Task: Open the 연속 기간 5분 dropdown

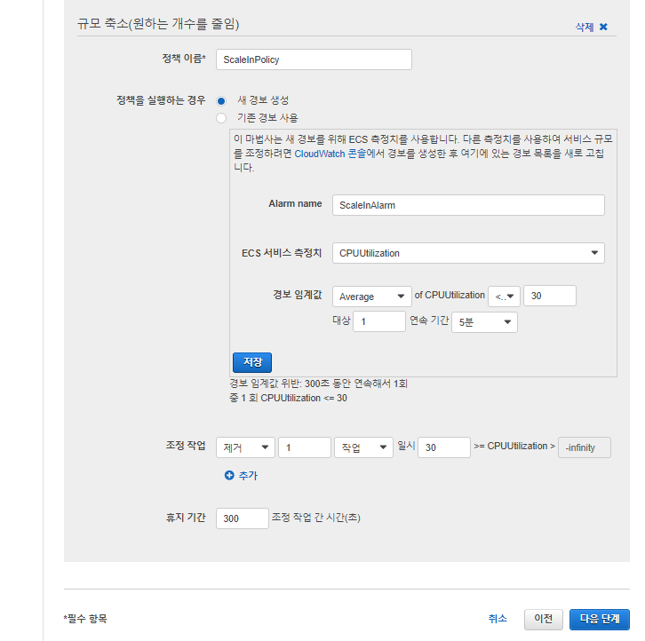Action: (484, 322)
